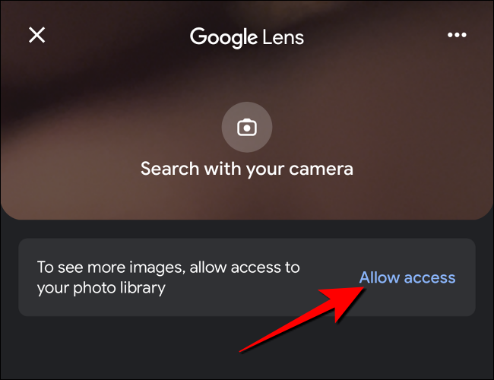Click the words "your photo library"
Viewport: 494px width, 380px height.
(x=101, y=288)
